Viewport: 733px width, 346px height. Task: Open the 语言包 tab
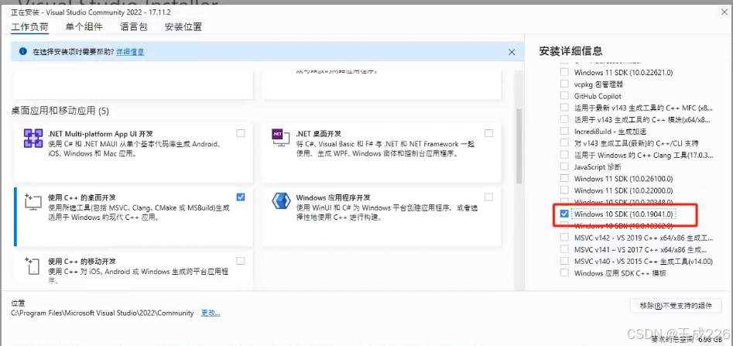tap(134, 26)
